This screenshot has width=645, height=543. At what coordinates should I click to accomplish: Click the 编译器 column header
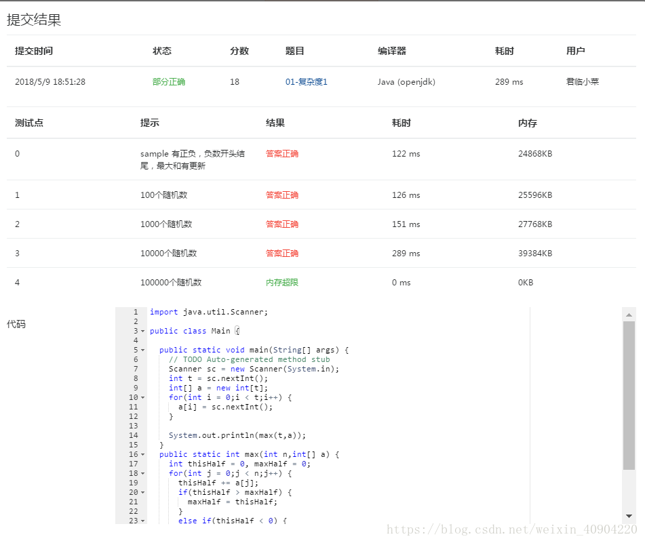click(392, 51)
